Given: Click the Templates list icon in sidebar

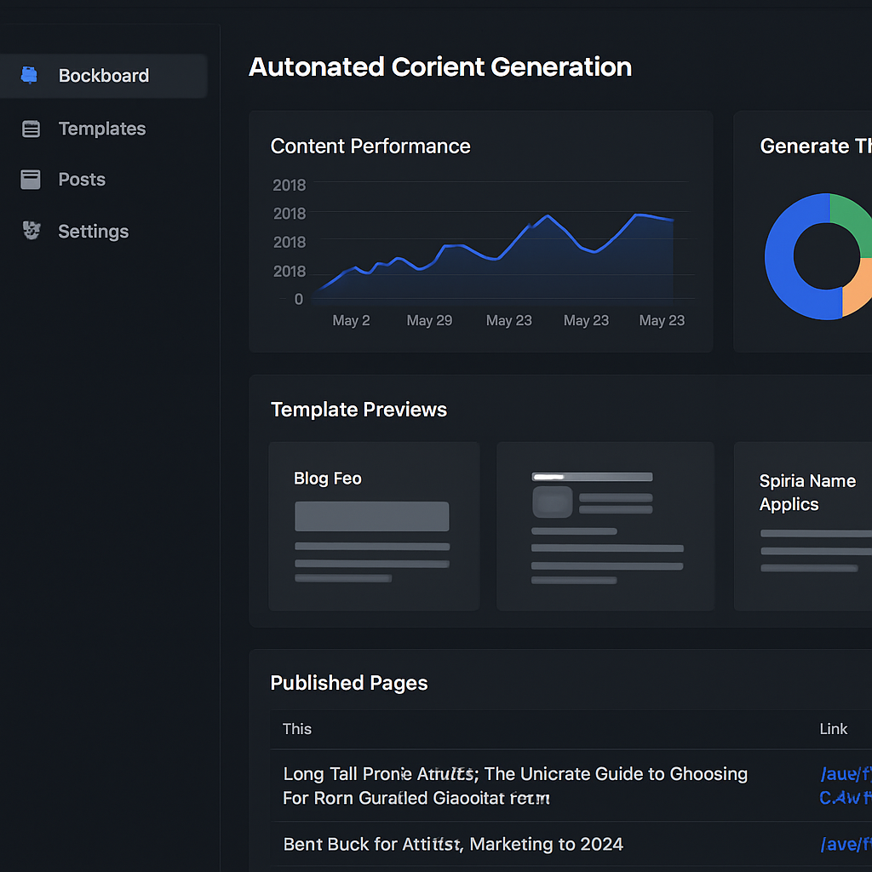Looking at the screenshot, I should (31, 129).
